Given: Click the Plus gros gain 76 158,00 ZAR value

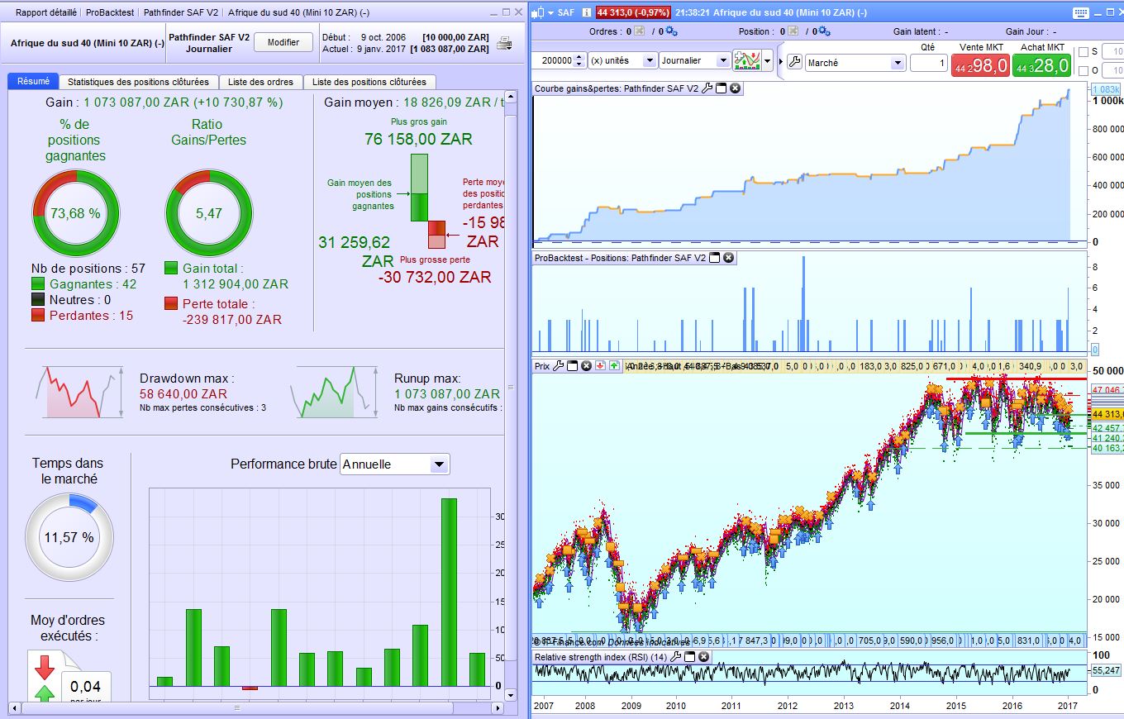Looking at the screenshot, I should [419, 140].
